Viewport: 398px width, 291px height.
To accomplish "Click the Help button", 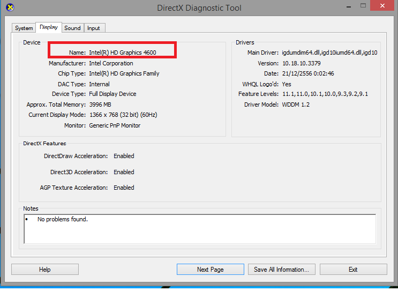I will click(x=45, y=270).
